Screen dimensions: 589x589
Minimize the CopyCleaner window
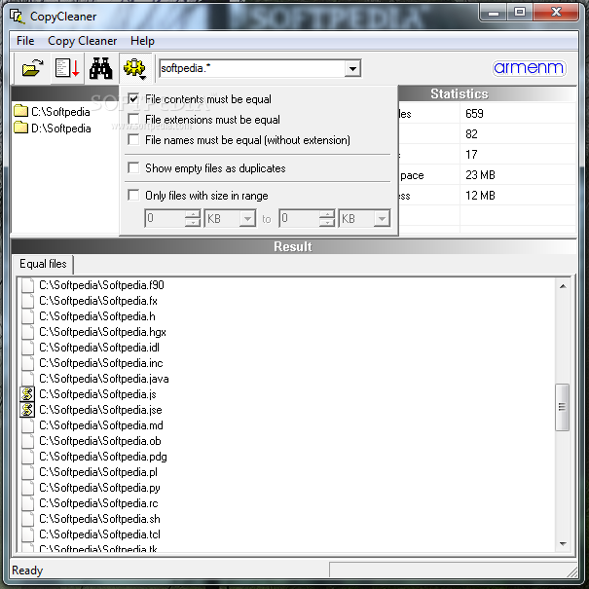point(494,13)
